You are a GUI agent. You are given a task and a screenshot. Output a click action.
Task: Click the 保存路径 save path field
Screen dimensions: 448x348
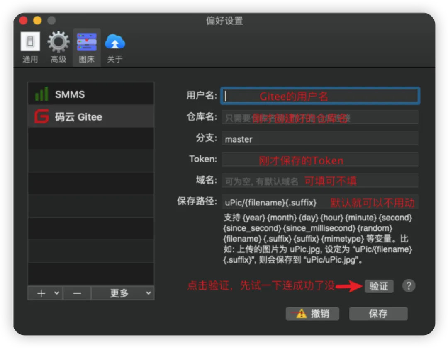click(x=320, y=202)
